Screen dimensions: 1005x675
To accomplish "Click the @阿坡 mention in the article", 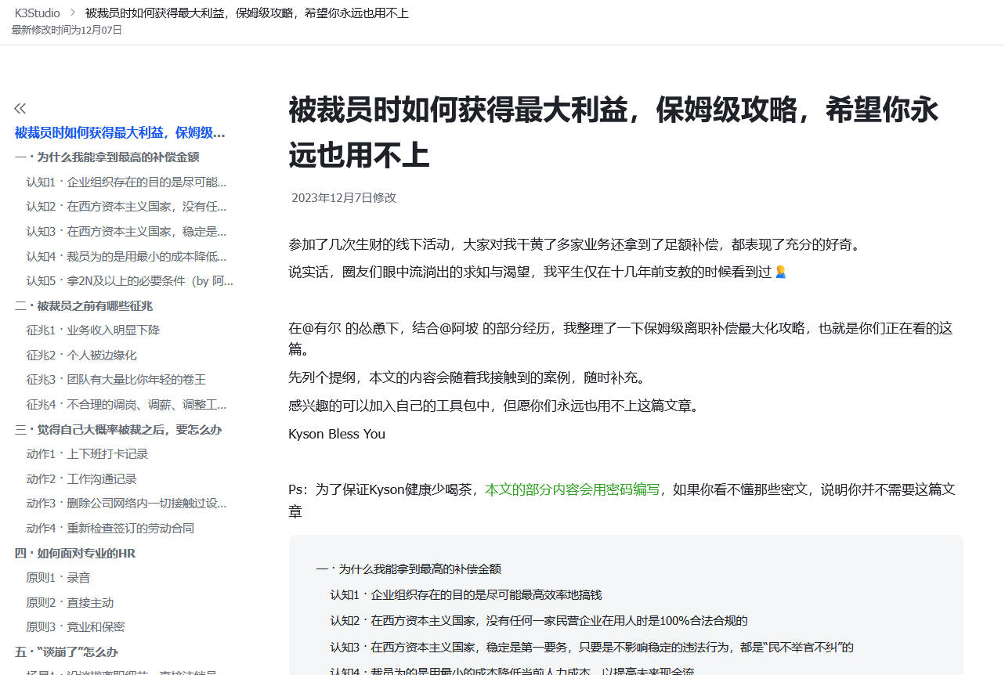I will coord(458,329).
